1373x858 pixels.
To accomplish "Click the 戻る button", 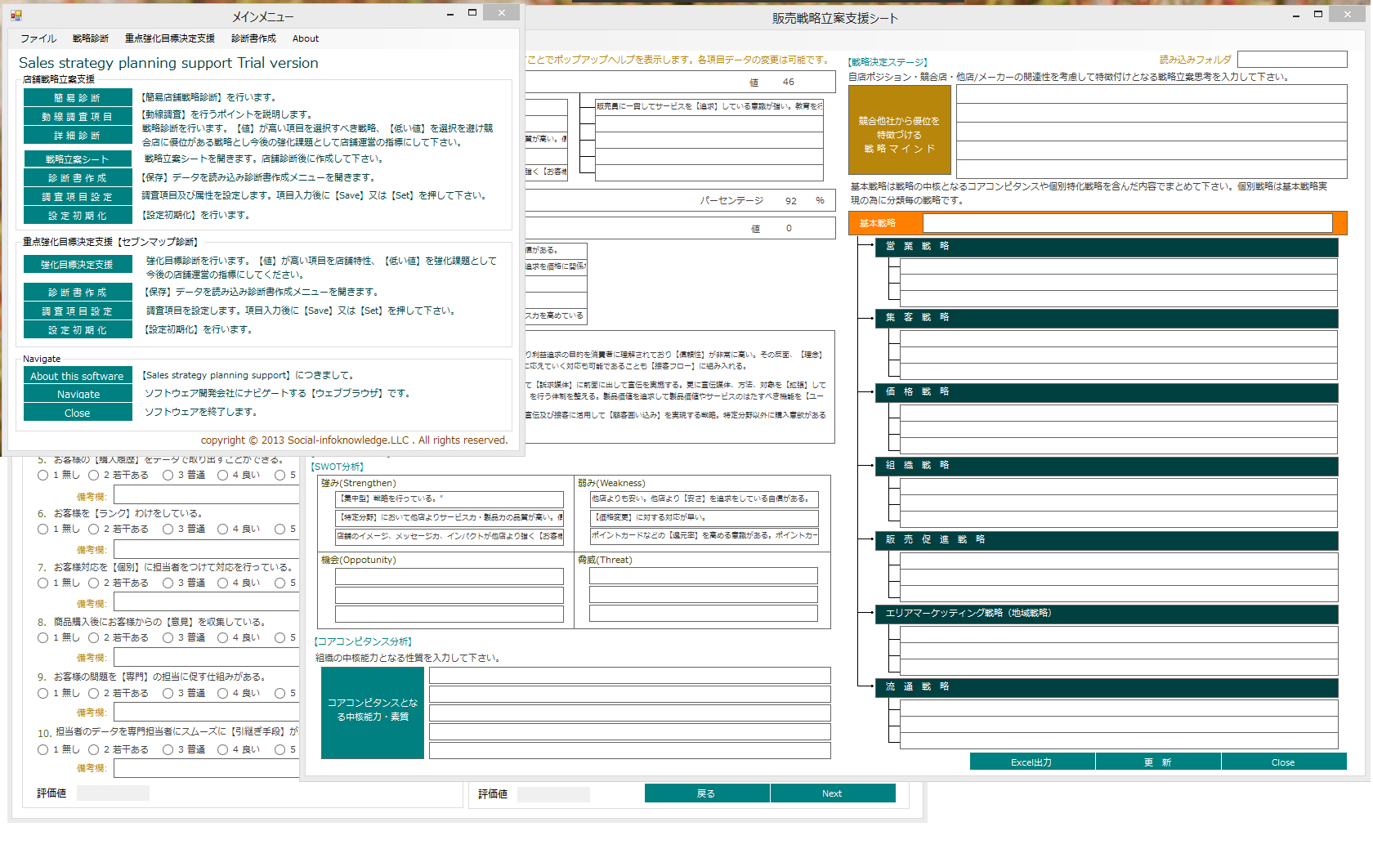I will [706, 793].
